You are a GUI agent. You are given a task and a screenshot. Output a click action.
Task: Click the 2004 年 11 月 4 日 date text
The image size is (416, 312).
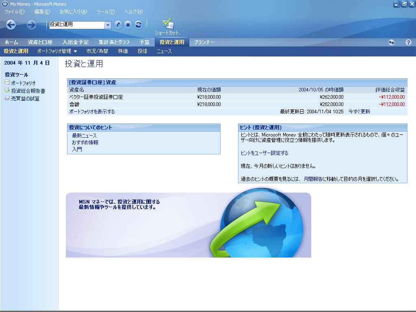coord(27,63)
